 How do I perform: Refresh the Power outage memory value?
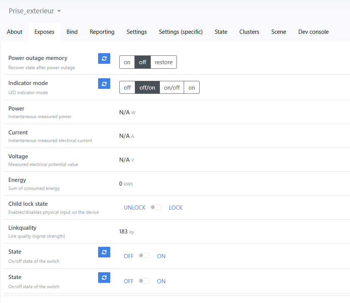pos(104,58)
